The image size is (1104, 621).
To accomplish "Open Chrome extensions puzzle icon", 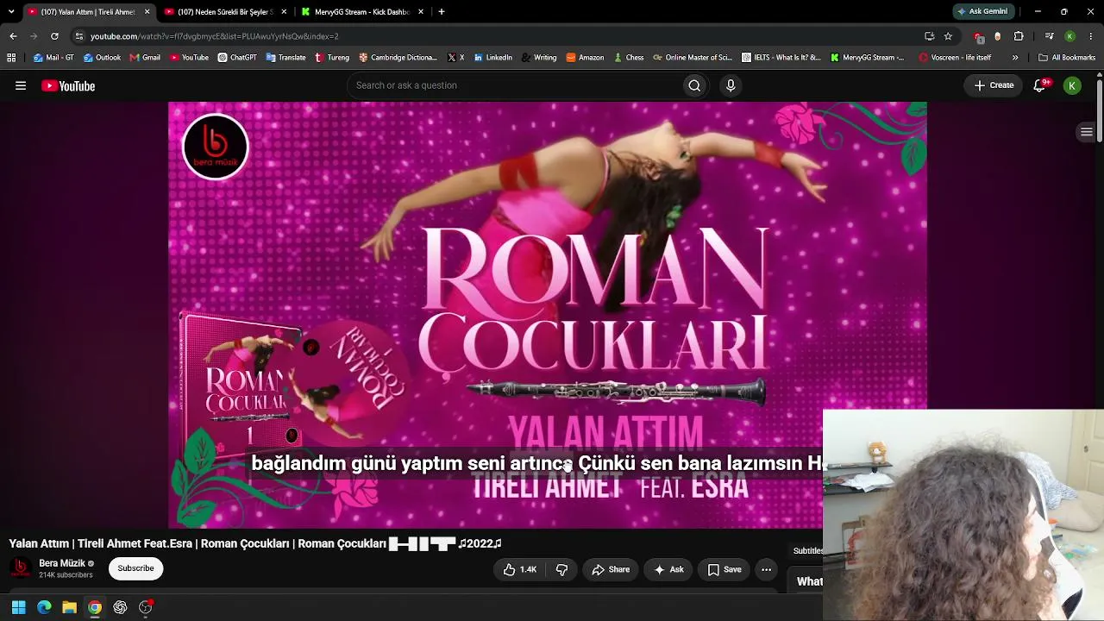I will point(1019,36).
